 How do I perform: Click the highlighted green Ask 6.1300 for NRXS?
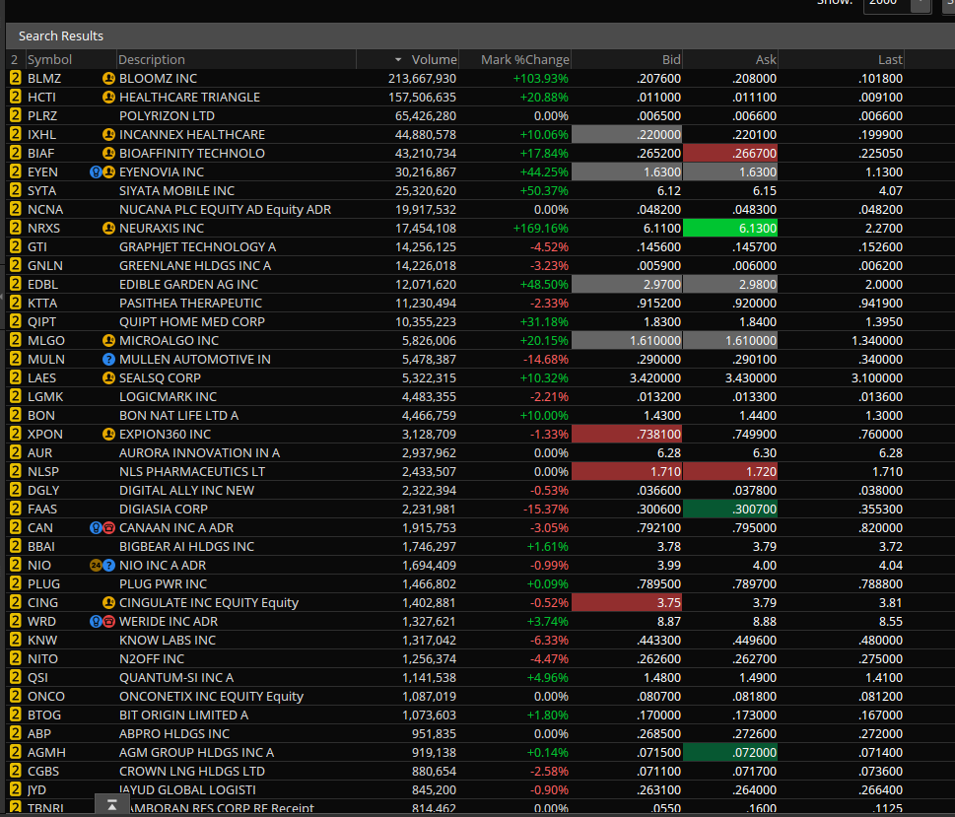[730, 228]
